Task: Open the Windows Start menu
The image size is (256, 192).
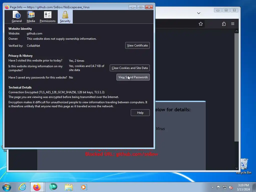Action: click(7, 187)
